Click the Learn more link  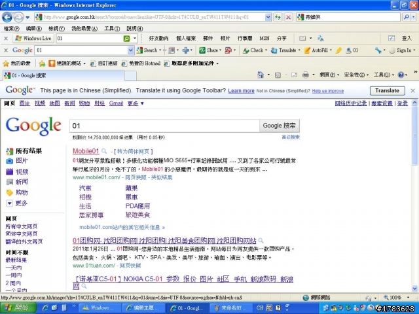[x=241, y=91]
